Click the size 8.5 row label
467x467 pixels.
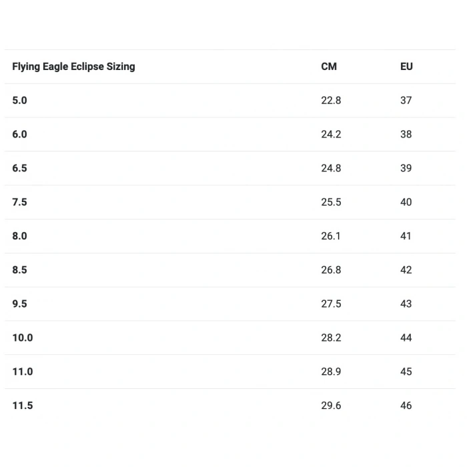pyautogui.click(x=19, y=270)
